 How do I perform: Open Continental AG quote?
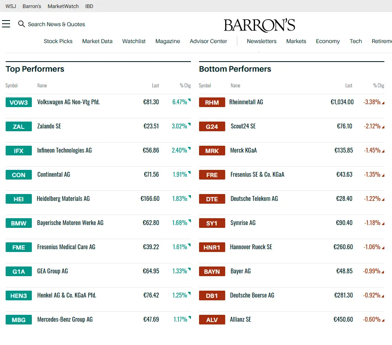(x=54, y=174)
